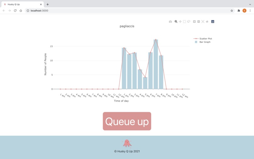Screen dimensions: 254x159
Task: Open the browser home page
Action: [21, 10]
